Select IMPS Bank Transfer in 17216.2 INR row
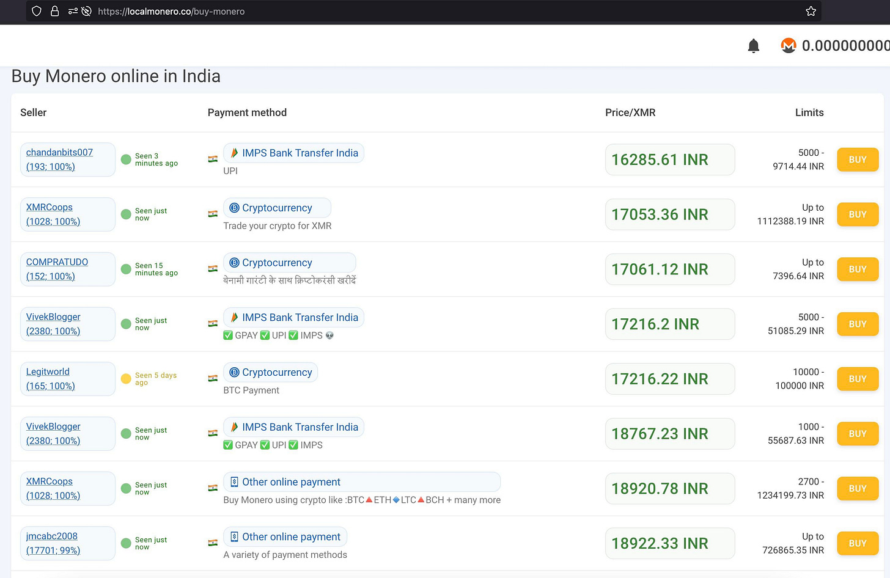The image size is (890, 578). tap(294, 317)
